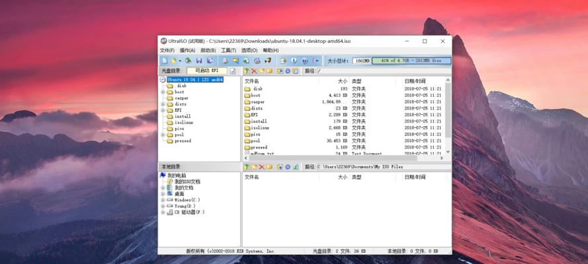
Task: Click the disc file list vertical scrollbar
Action: click(x=448, y=111)
